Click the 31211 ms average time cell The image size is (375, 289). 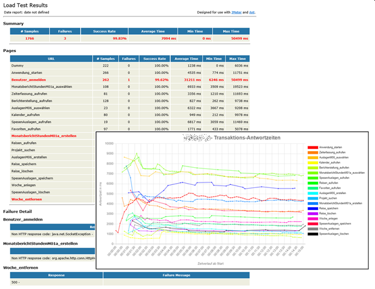pos(192,80)
